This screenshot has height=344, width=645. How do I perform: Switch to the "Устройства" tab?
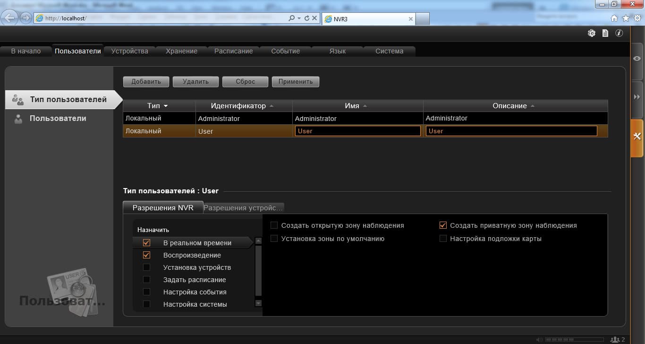pyautogui.click(x=130, y=51)
